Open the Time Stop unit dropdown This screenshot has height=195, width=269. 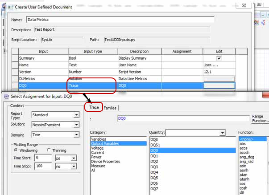pyautogui.click(x=74, y=166)
